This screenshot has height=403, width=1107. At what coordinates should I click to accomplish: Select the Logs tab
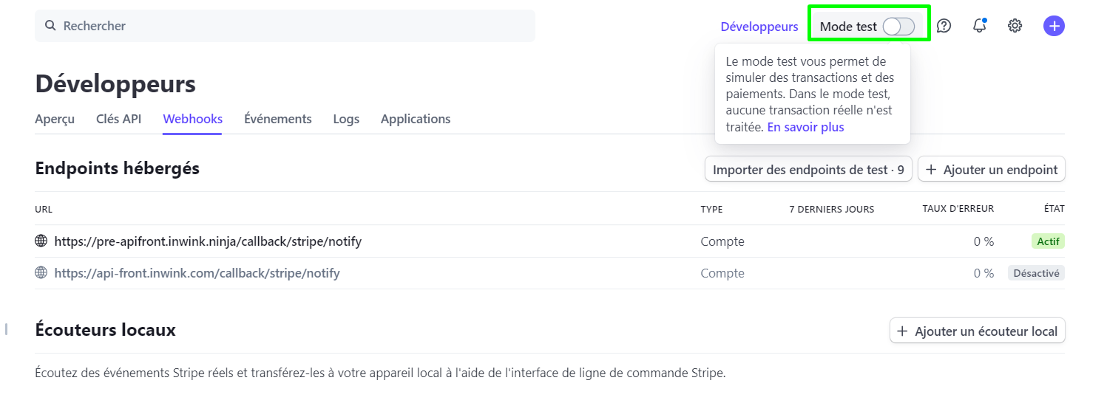tap(346, 119)
